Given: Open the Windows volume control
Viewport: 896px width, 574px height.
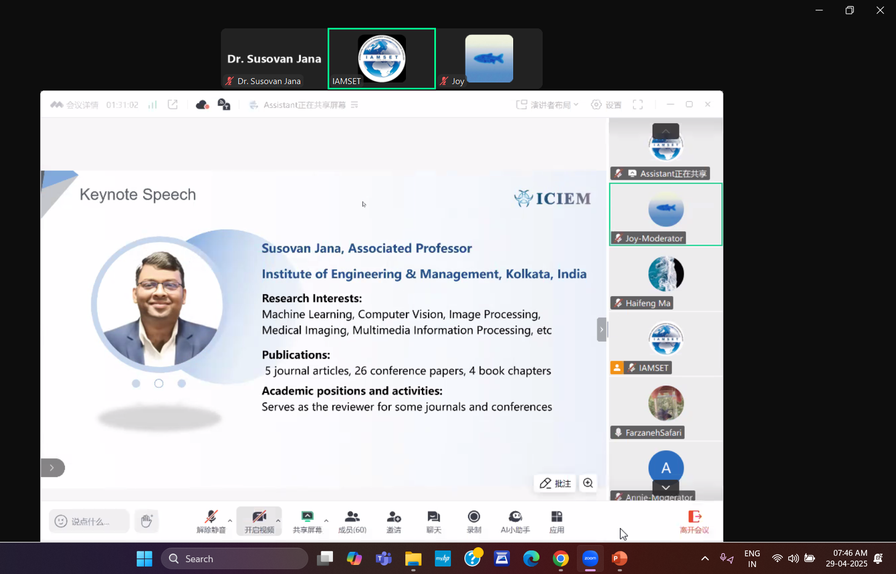Looking at the screenshot, I should click(793, 558).
